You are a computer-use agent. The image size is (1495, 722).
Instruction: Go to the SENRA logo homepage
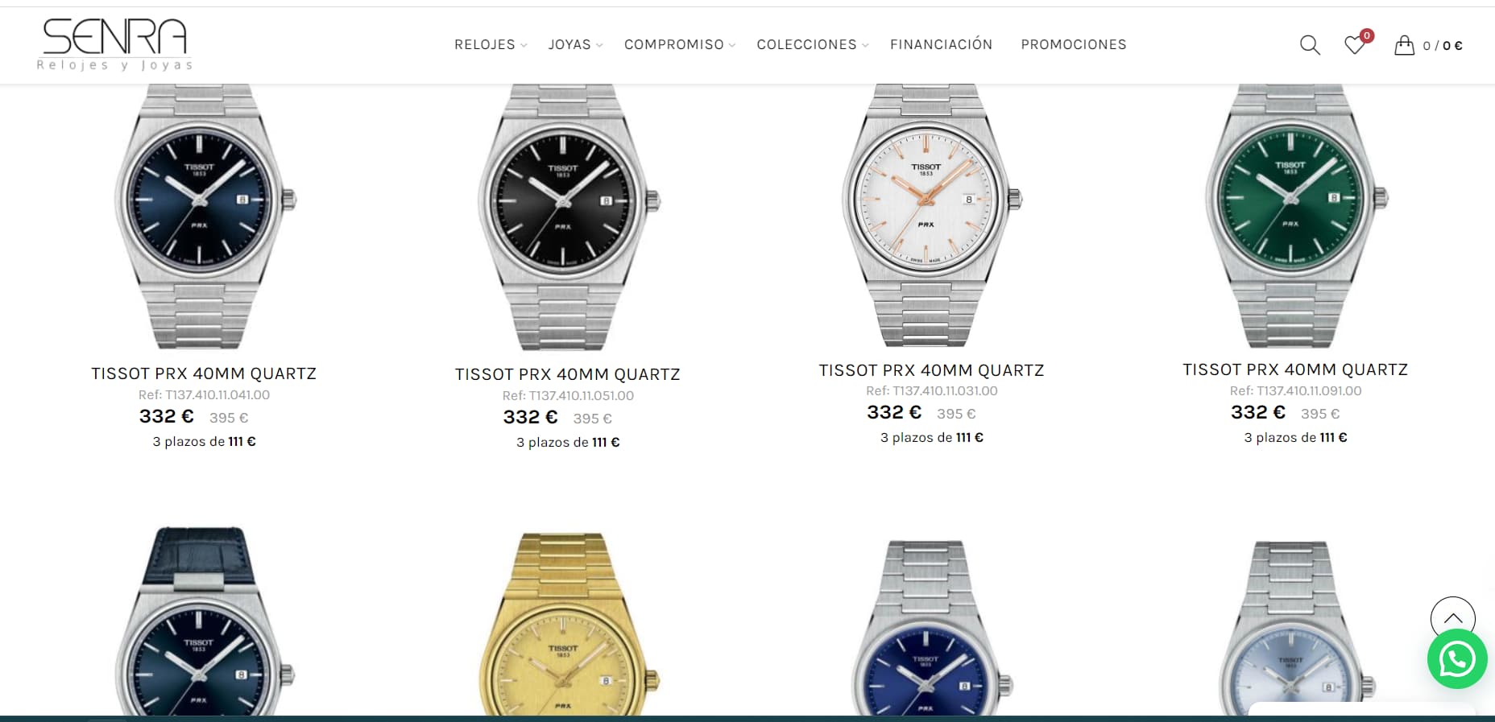(x=114, y=44)
